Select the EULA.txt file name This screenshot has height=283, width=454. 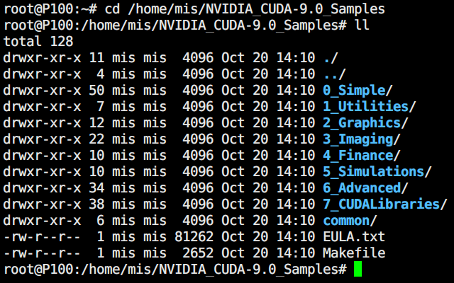(x=354, y=237)
